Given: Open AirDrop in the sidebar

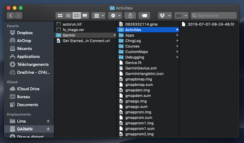Looking at the screenshot, I should tap(29, 41).
